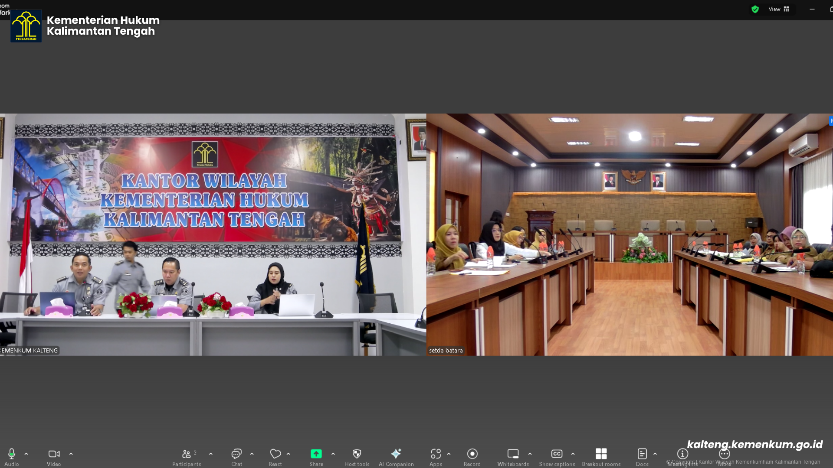Expand video options arrow next to Video
The height and width of the screenshot is (468, 833).
pyautogui.click(x=71, y=454)
